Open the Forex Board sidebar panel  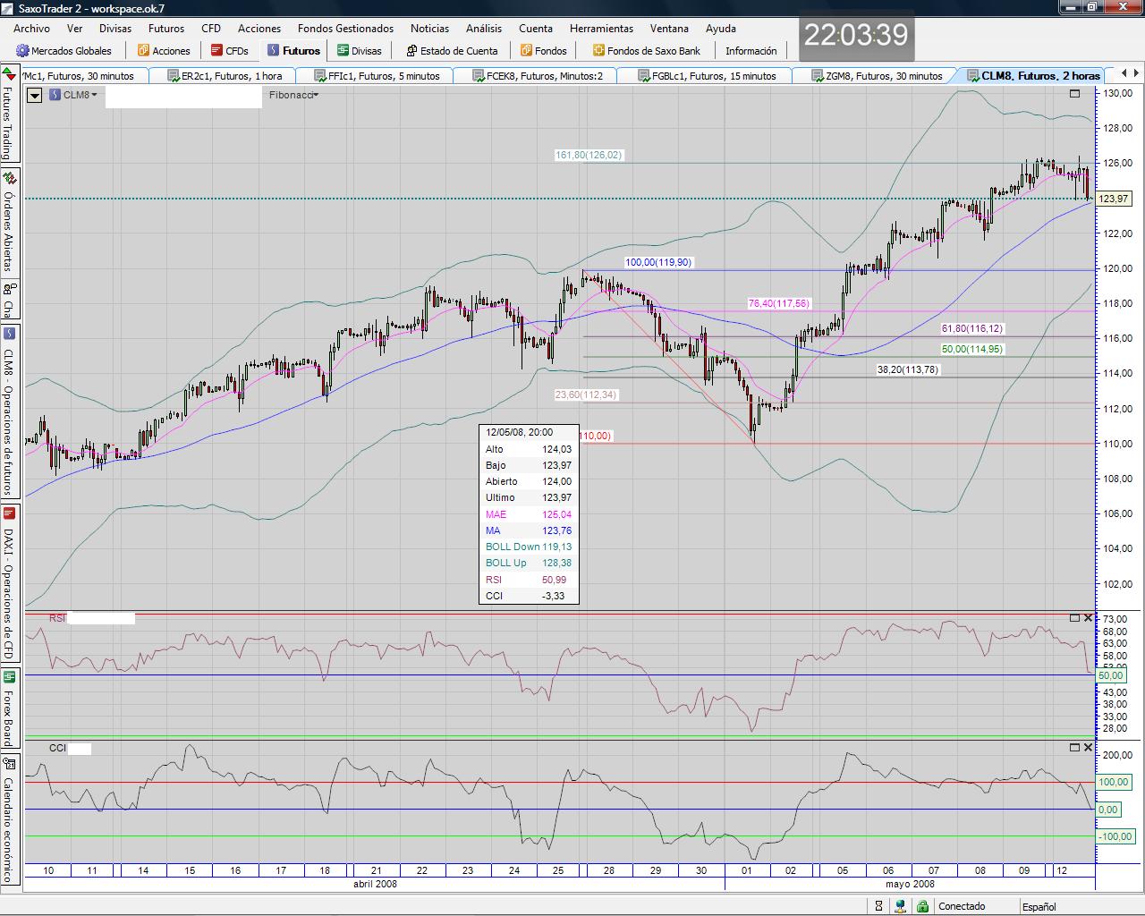(8, 708)
